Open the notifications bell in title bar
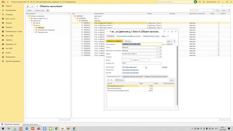Screen dimensions: 233x131 [196, 2]
